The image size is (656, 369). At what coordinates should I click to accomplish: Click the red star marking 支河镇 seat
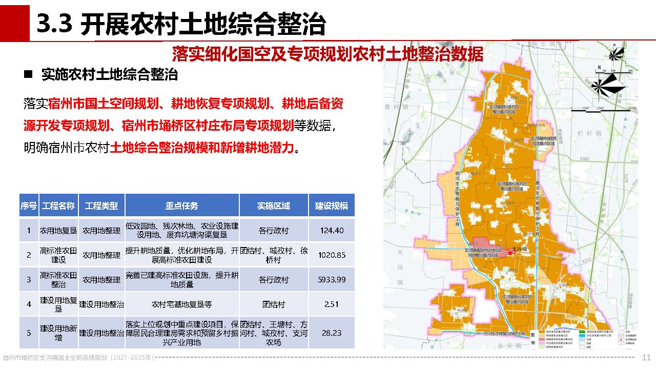(x=510, y=253)
